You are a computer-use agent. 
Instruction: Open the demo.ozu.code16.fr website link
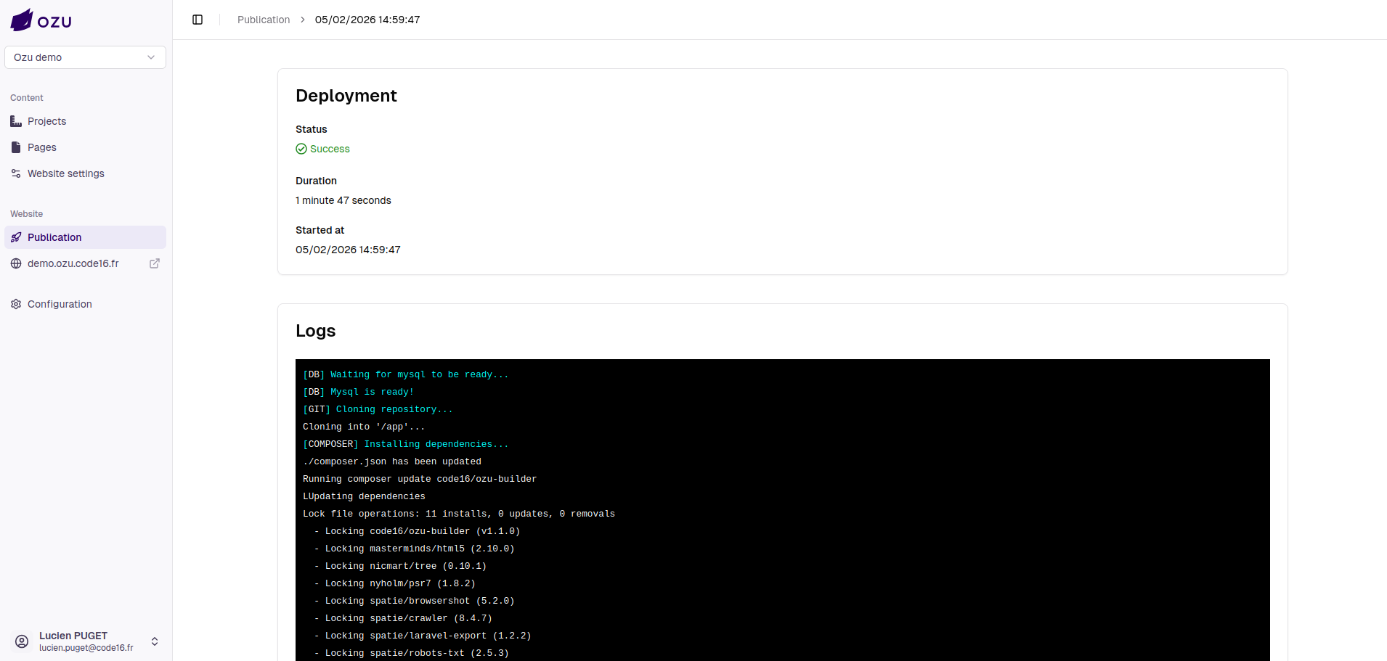(x=73, y=263)
